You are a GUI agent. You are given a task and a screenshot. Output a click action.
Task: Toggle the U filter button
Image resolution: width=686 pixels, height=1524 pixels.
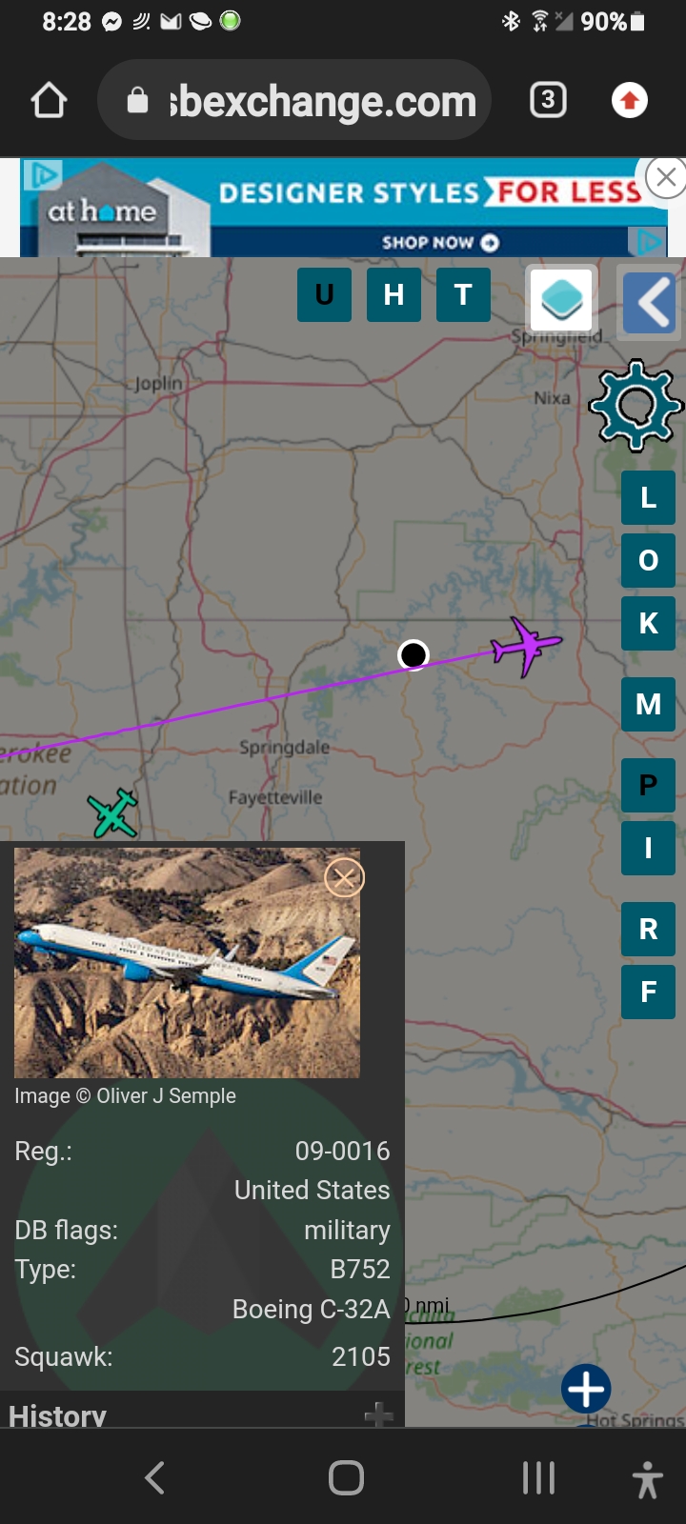pos(325,294)
